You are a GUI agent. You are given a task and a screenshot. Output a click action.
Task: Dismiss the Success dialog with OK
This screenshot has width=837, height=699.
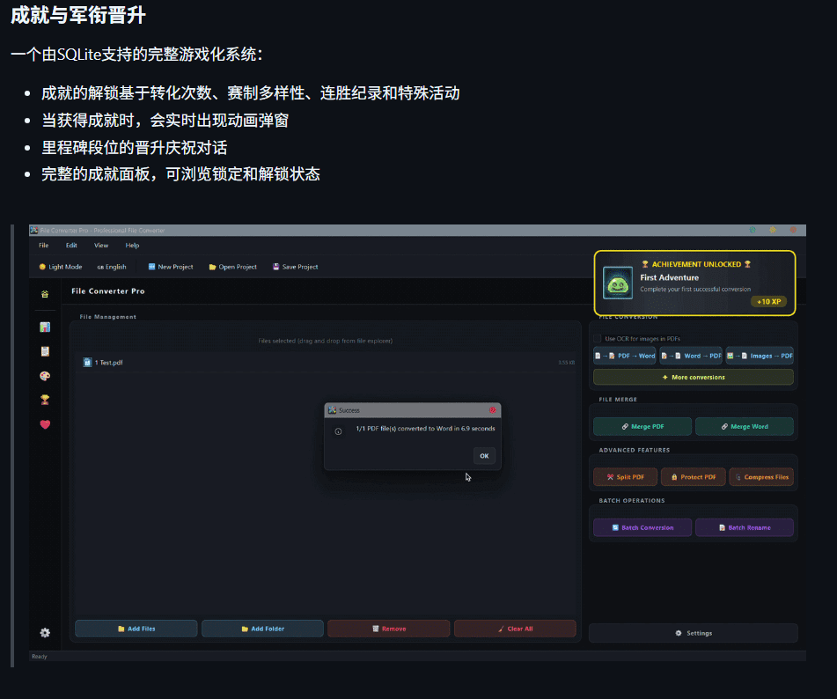pos(483,455)
